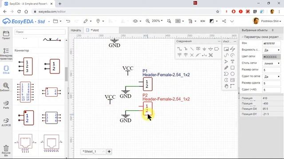Switch to the Начать tab
284x159 pixels.
tap(76, 30)
